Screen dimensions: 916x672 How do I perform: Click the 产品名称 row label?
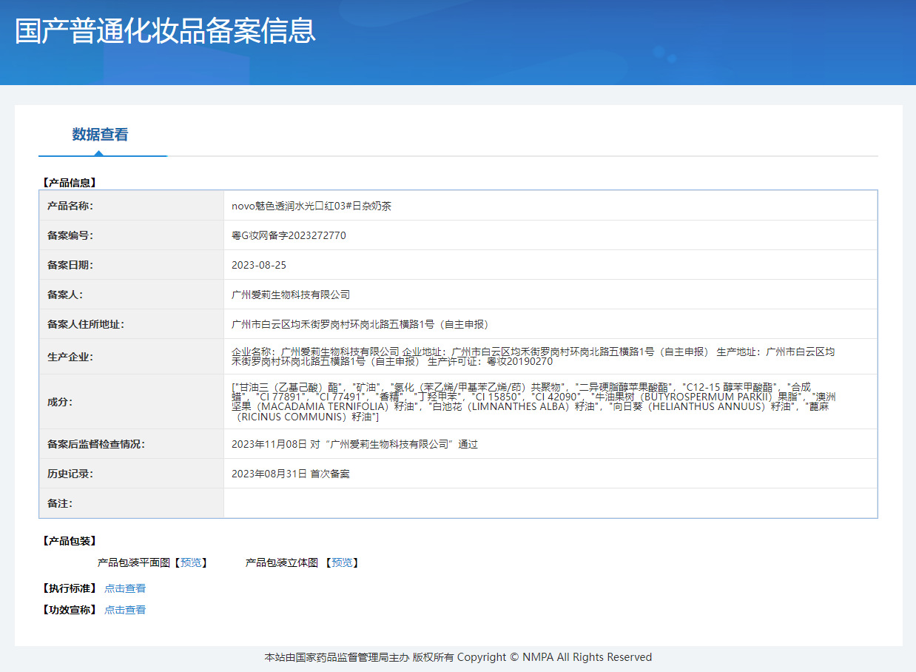(x=70, y=206)
